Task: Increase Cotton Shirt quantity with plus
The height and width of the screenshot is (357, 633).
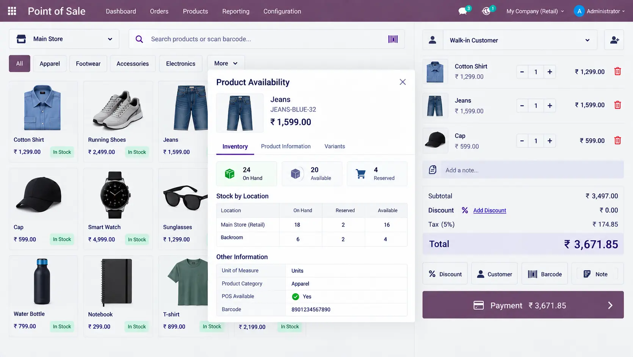Action: 550,72
